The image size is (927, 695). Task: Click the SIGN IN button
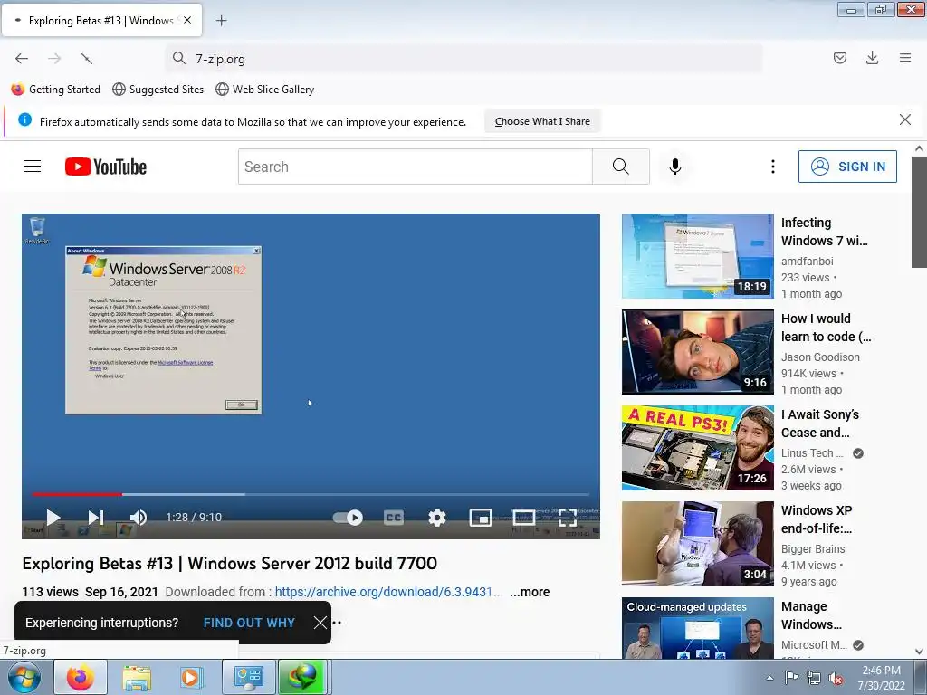point(847,167)
